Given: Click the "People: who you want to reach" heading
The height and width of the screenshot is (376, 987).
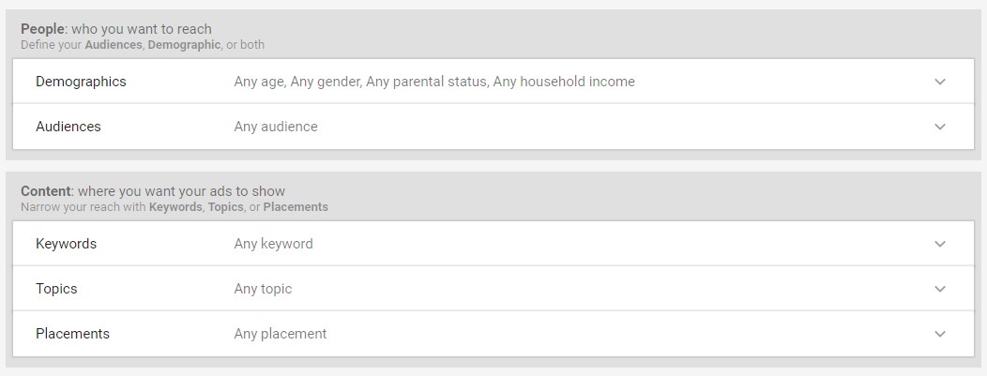Looking at the screenshot, I should [x=116, y=29].
